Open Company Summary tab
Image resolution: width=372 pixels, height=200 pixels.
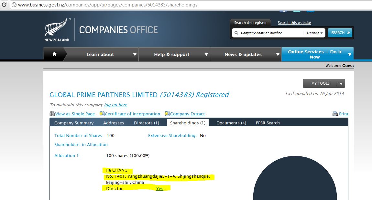[x=74, y=123]
